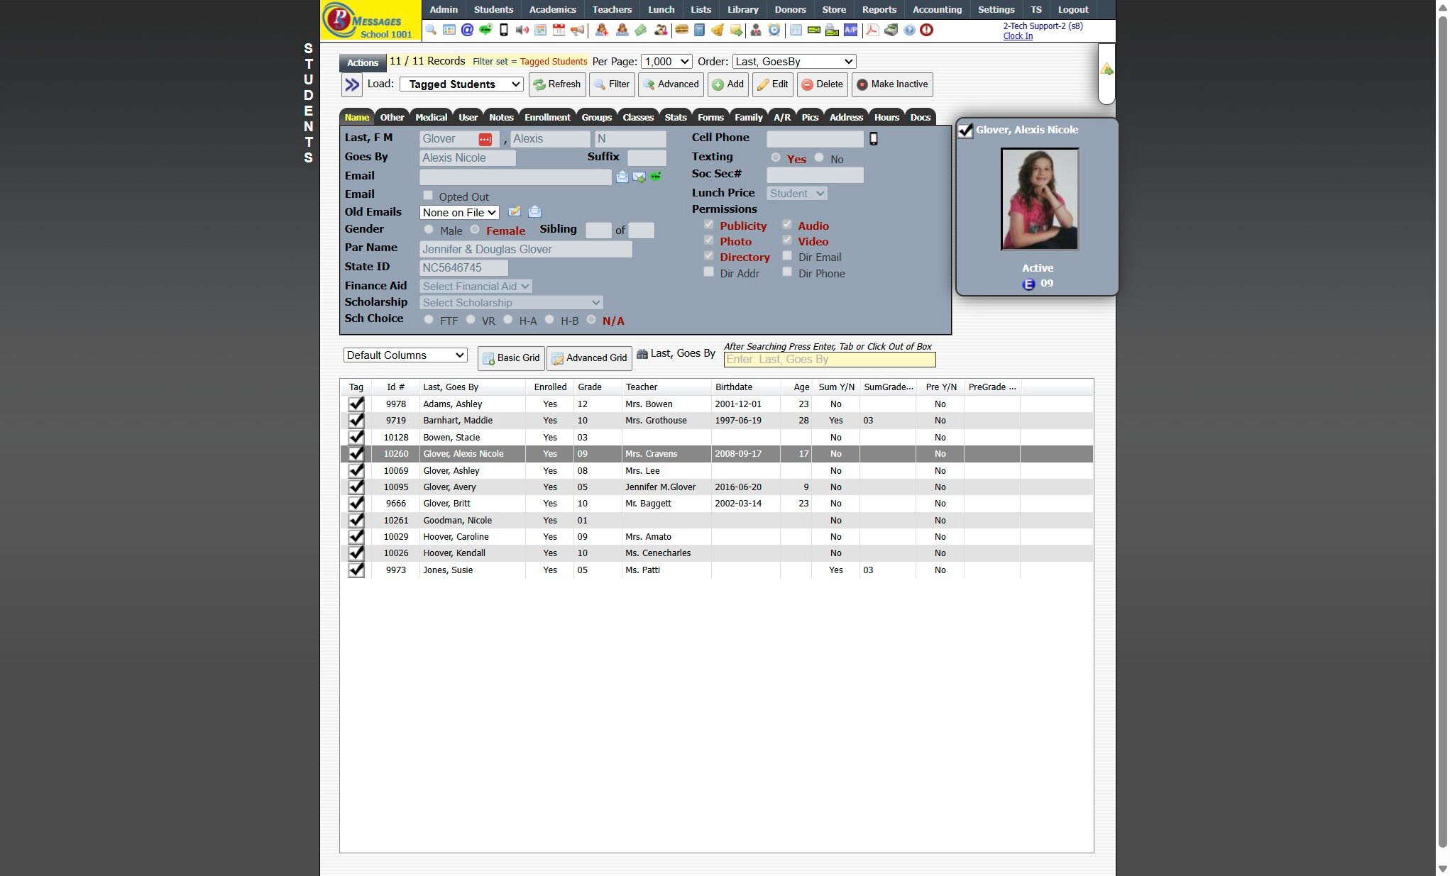Click the PDF document icon

tap(872, 30)
